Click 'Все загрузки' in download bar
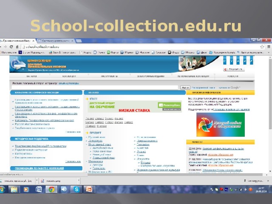272x204 pixels. point(254,181)
